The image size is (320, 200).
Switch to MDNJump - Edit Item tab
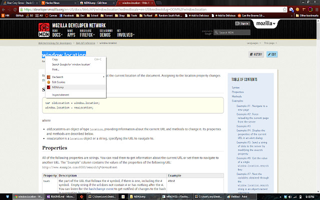[x=97, y=3]
